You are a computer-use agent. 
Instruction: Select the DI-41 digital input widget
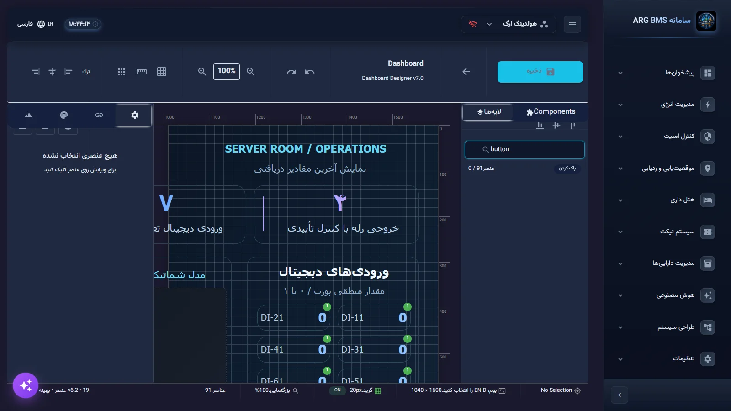click(x=294, y=349)
